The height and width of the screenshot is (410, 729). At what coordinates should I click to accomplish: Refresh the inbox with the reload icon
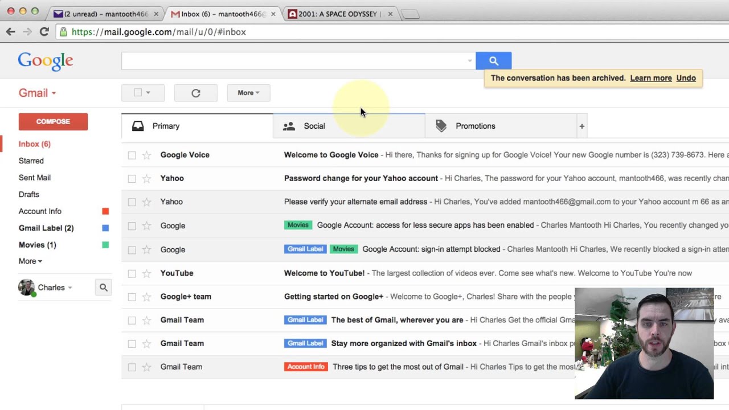pos(196,93)
